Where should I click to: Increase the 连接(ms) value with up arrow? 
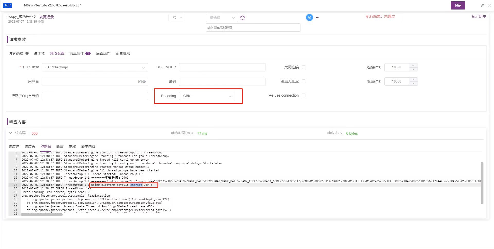coord(413,65)
